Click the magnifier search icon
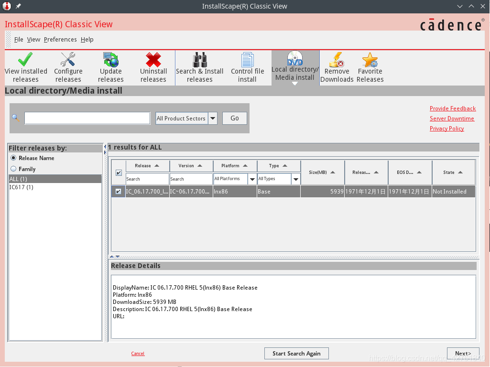490x367 pixels. click(16, 118)
